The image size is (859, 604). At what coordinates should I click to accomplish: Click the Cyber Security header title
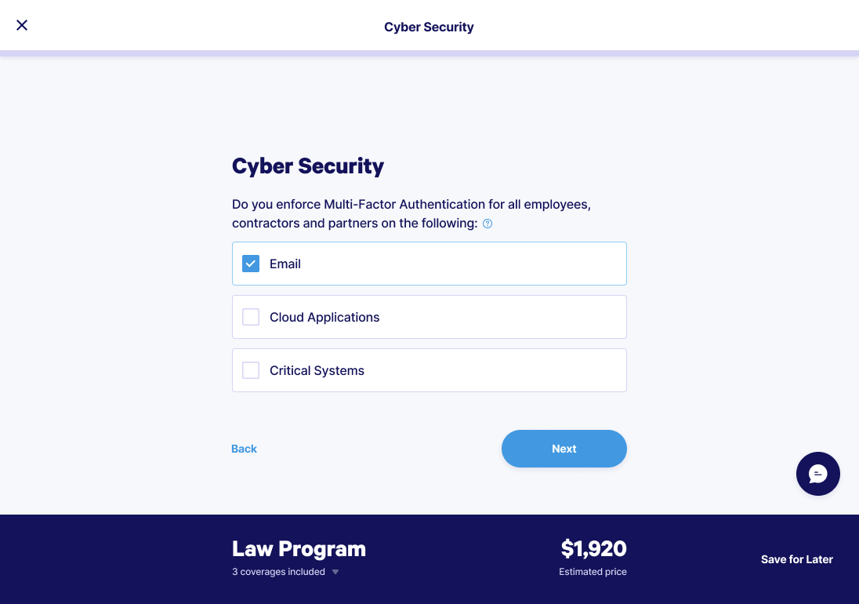(429, 27)
